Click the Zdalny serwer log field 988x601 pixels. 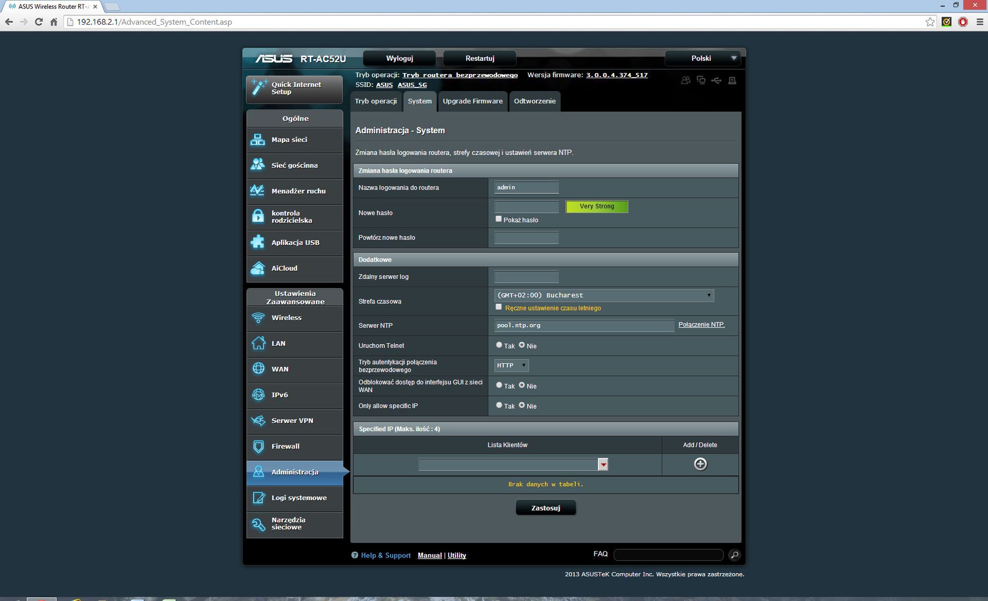526,277
